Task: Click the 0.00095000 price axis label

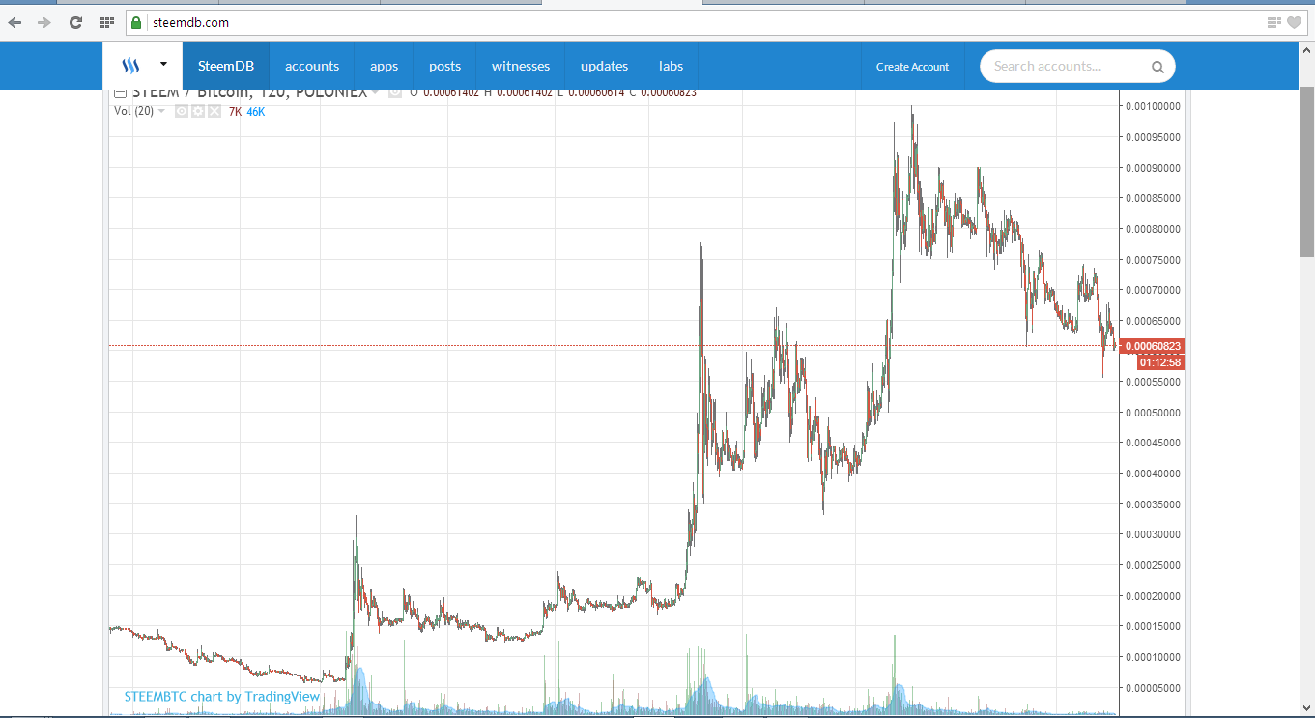Action: click(1154, 137)
